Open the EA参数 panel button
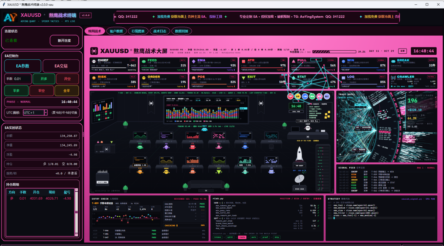 point(23,66)
